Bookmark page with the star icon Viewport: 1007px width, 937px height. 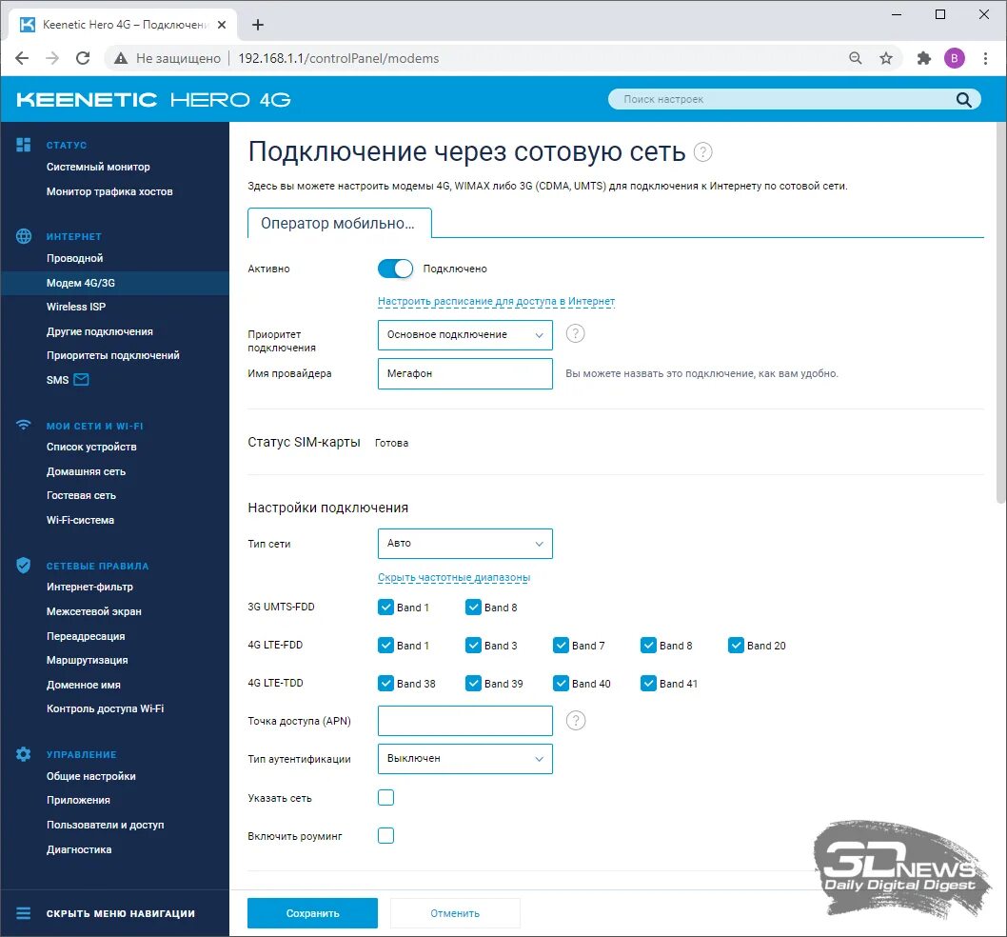[x=886, y=58]
